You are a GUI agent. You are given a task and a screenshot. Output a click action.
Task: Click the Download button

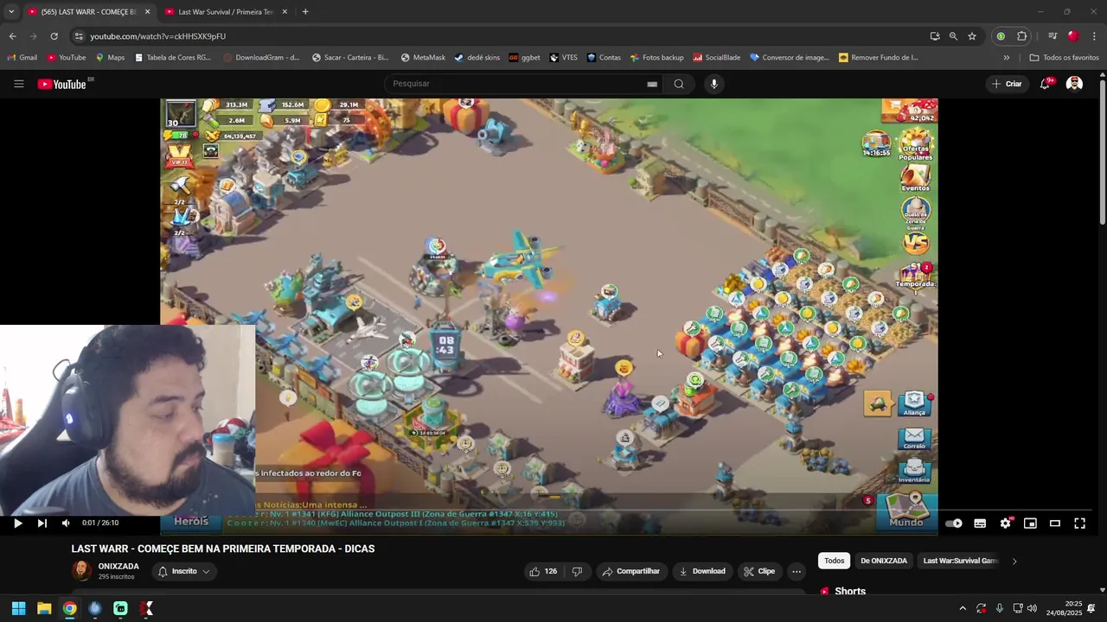coord(701,571)
